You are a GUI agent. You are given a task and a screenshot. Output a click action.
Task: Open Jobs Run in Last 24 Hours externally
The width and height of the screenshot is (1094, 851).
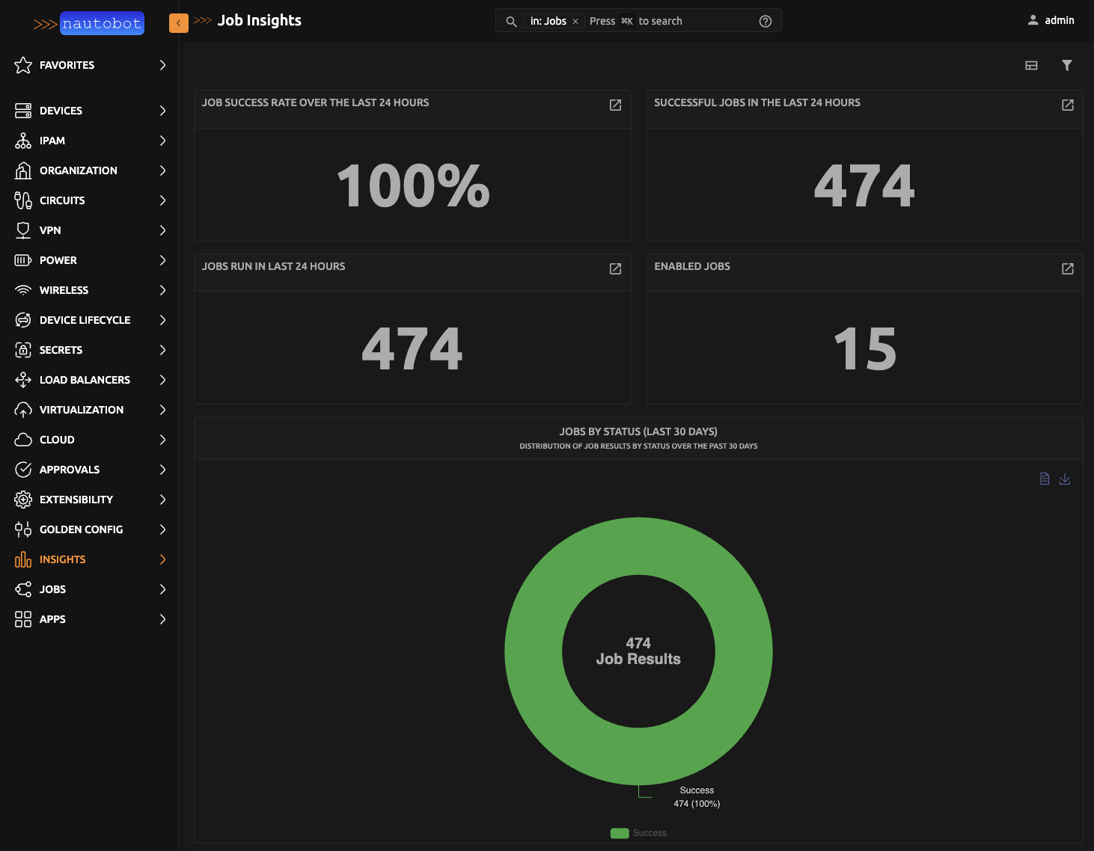615,269
